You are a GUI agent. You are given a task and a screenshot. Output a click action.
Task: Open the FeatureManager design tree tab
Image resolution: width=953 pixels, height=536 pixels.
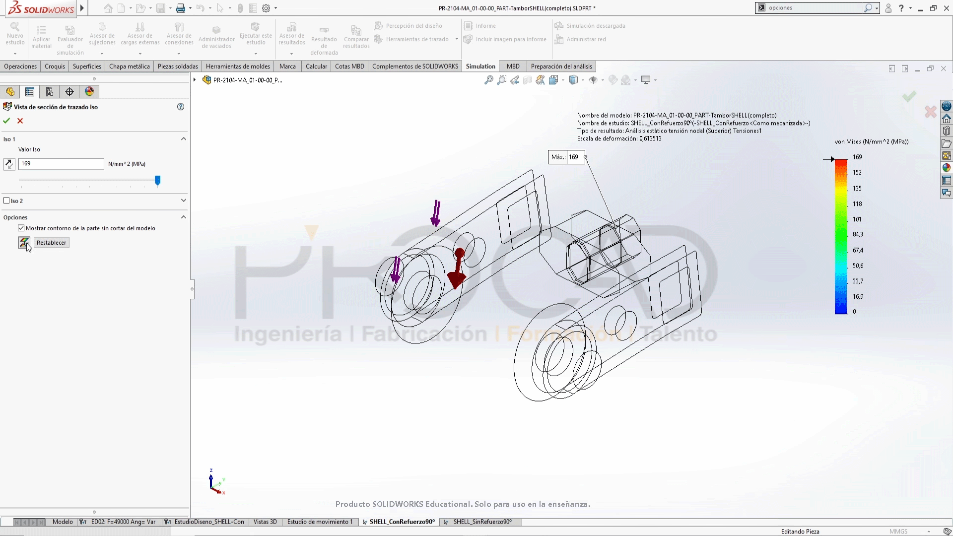tap(10, 92)
